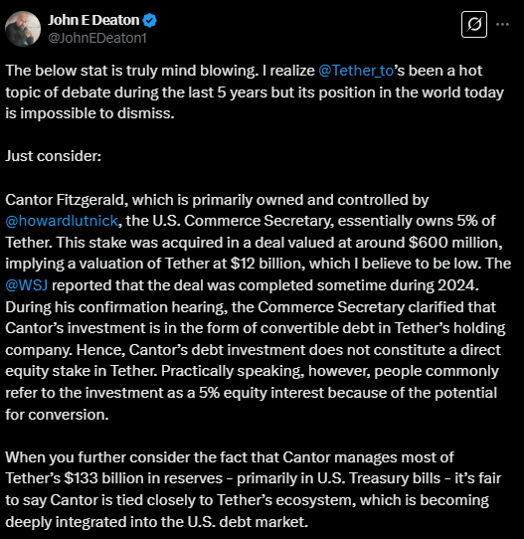
Task: Open John E Deaton's profile avatar
Action: [x=23, y=29]
